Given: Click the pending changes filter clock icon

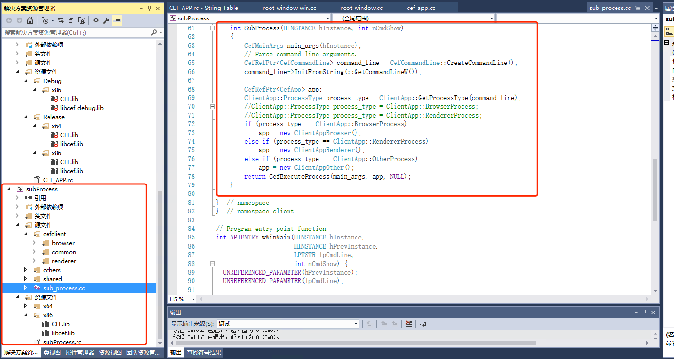Looking at the screenshot, I should click(46, 20).
